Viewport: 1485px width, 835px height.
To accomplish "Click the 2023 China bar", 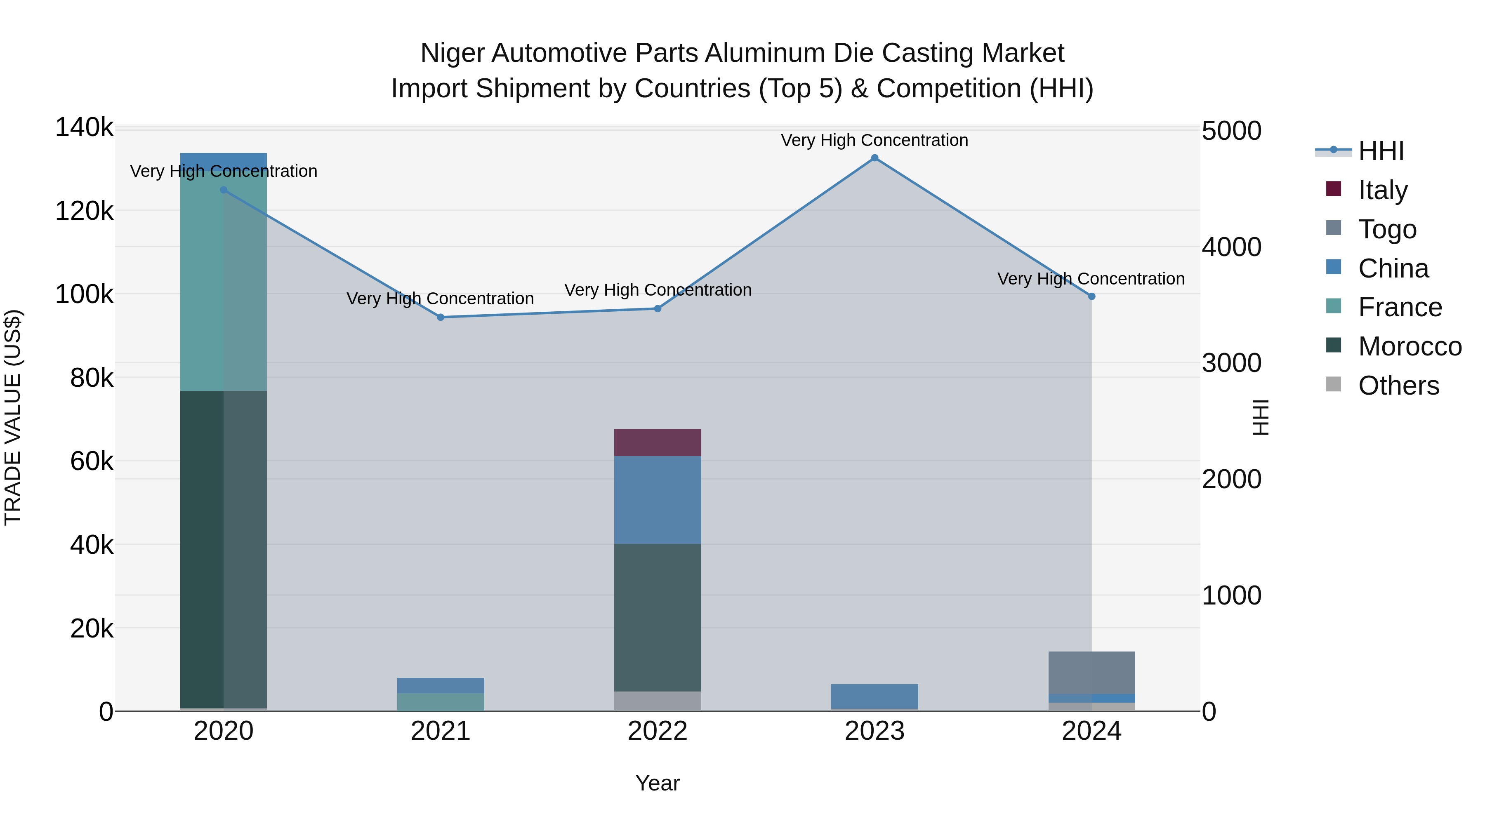I will pyautogui.click(x=874, y=697).
